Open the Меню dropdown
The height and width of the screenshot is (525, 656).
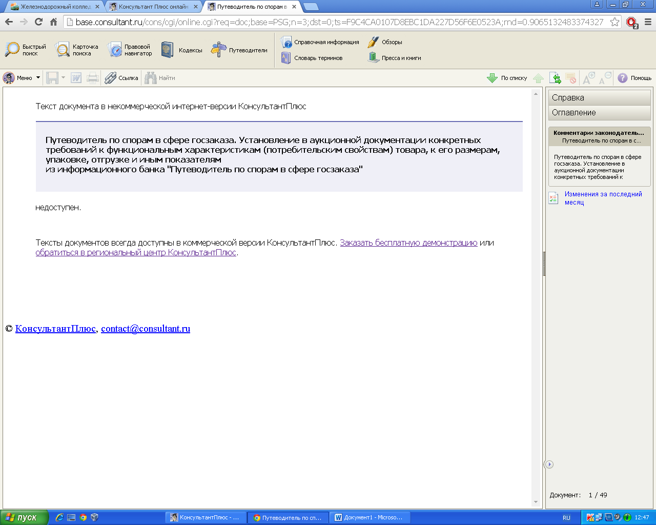coord(21,78)
